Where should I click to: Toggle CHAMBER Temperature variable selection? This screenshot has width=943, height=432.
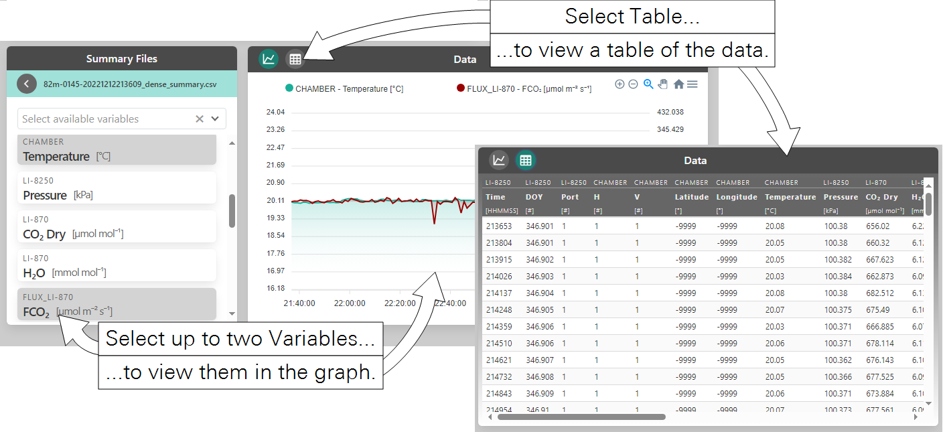[117, 149]
